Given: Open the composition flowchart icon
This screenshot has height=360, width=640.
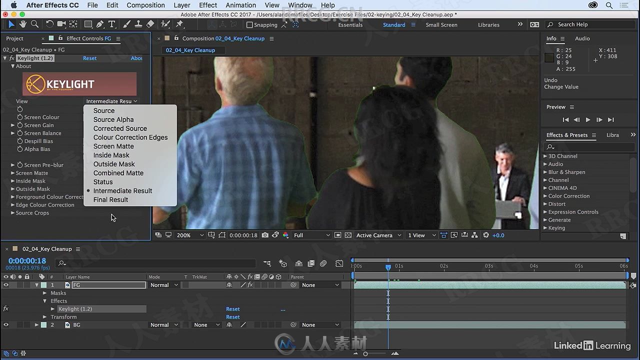Looking at the screenshot, I should (474, 235).
